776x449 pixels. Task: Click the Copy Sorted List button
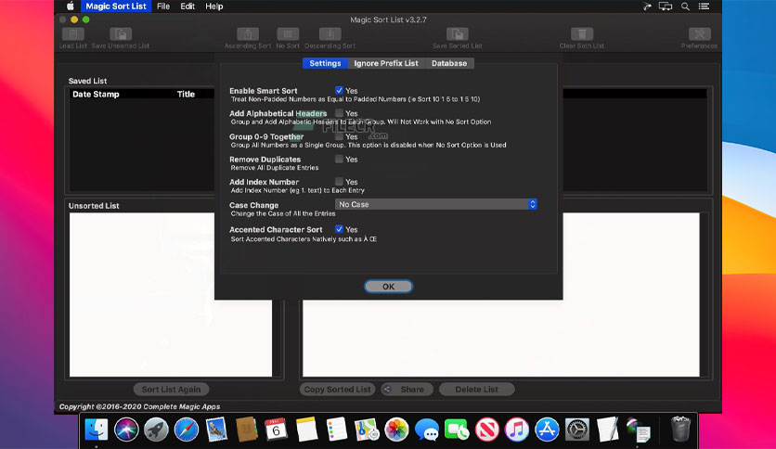[337, 390]
